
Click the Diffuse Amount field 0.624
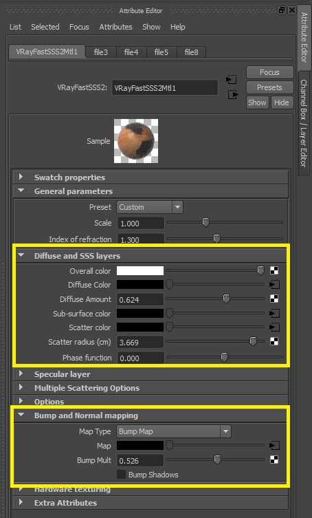click(140, 299)
